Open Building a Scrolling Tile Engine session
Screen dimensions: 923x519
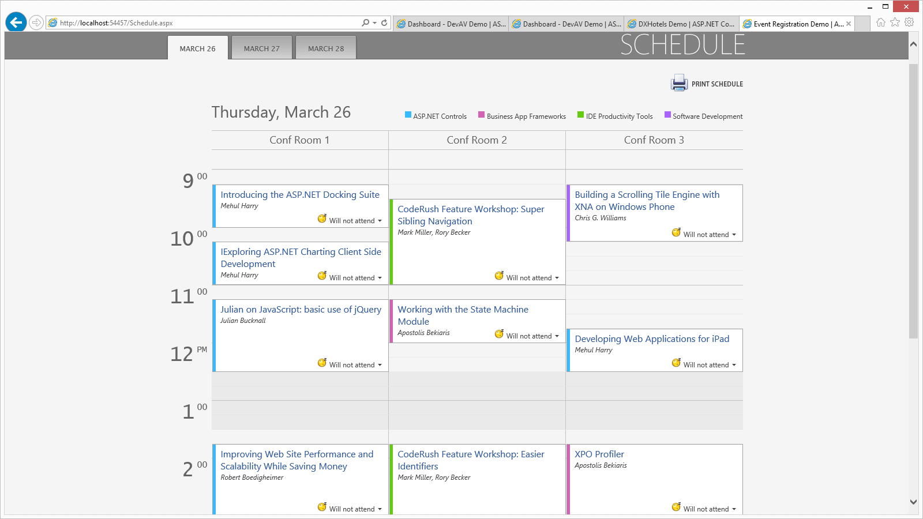coord(647,201)
